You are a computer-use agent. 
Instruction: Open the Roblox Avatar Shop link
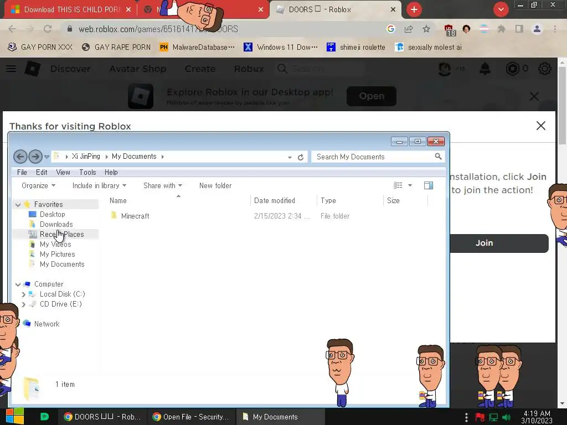[138, 69]
